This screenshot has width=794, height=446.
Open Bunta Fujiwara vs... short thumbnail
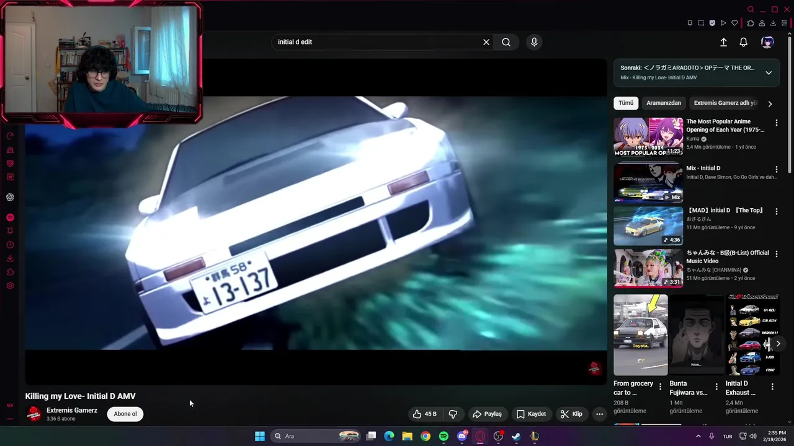click(697, 335)
